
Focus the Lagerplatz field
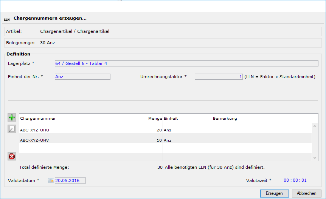186,63
